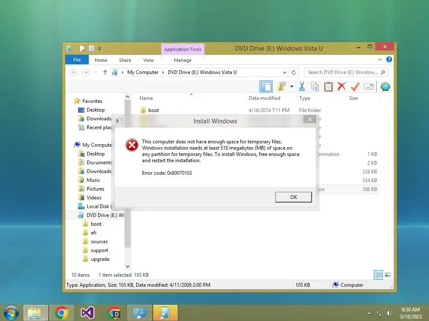Open Visual Studio from taskbar
This screenshot has height=321, width=429.
(x=88, y=313)
